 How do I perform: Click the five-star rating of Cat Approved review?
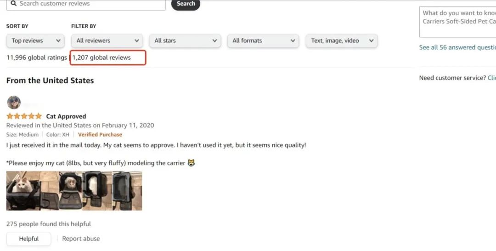pos(24,116)
